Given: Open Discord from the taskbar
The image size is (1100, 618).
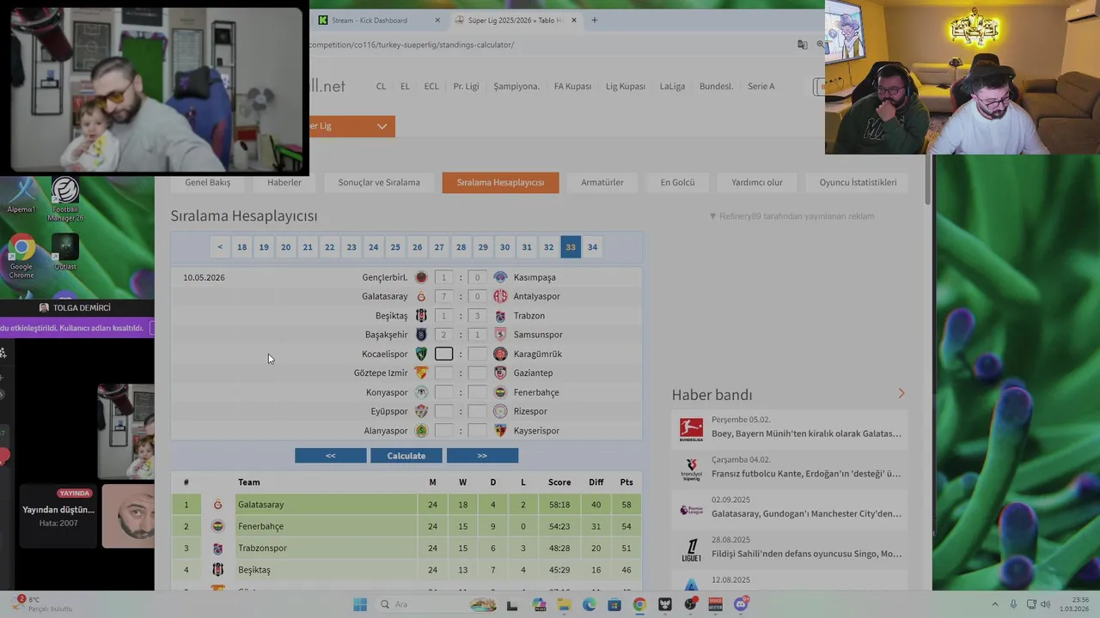Looking at the screenshot, I should pyautogui.click(x=742, y=604).
